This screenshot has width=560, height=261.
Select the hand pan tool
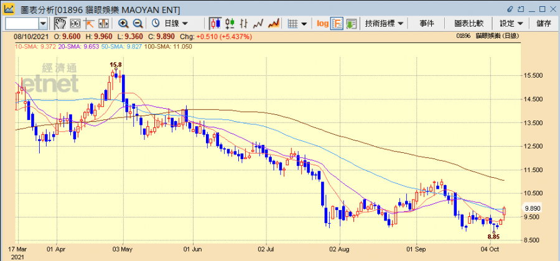tap(60, 24)
